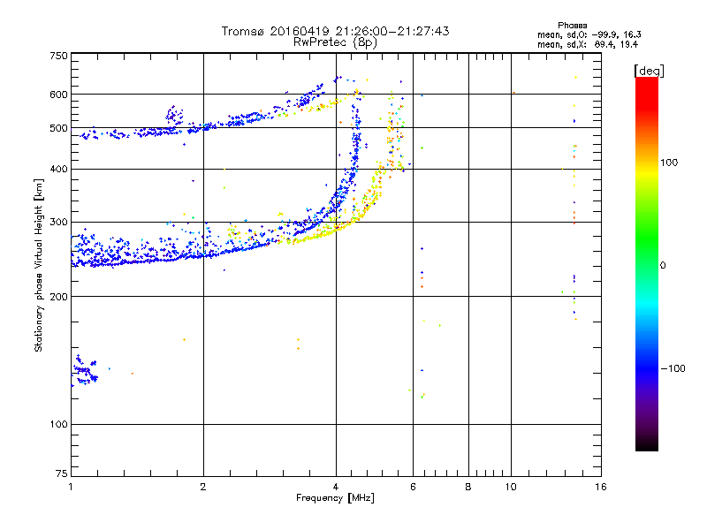This screenshot has width=707, height=530.
Task: Click the y-axis '400' tick label
Action: 58,170
